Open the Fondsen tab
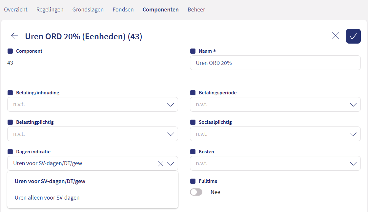The height and width of the screenshot is (212, 368). 123,10
